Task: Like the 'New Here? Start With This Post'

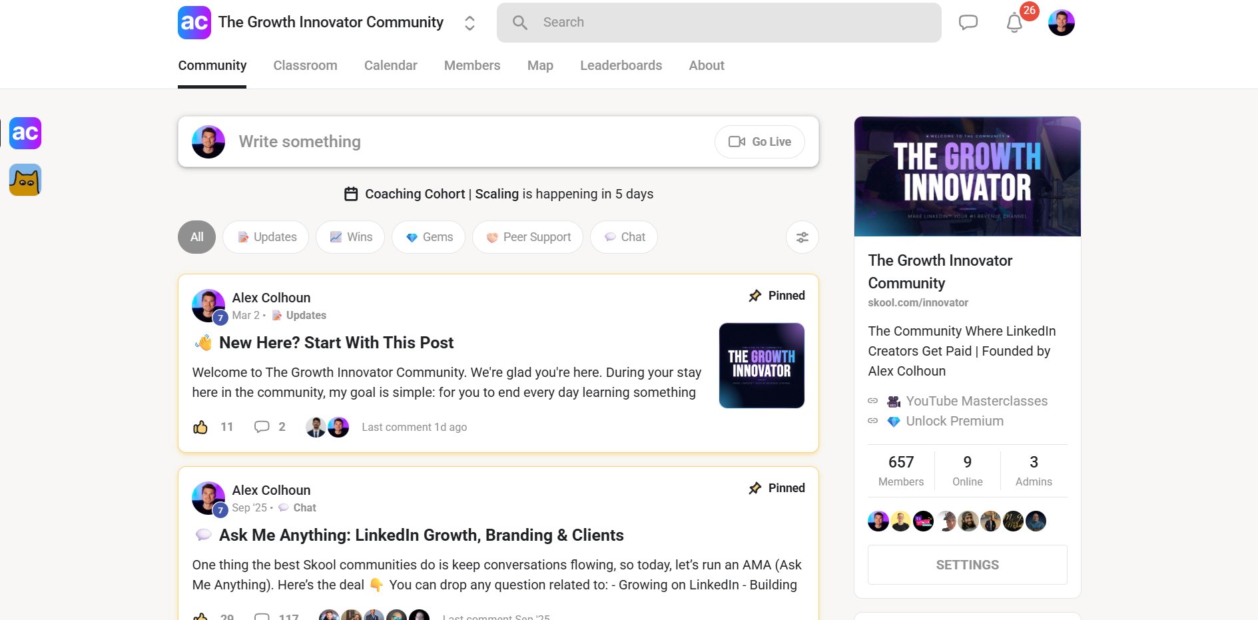Action: tap(202, 427)
